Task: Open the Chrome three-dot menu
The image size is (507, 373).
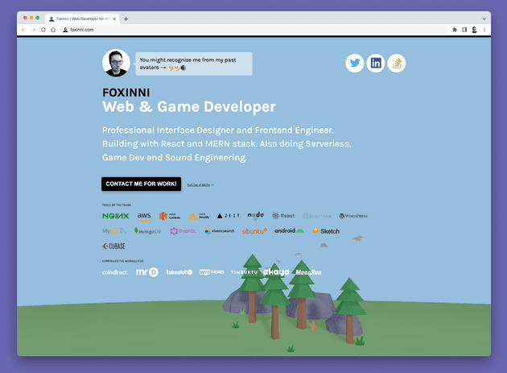Action: coord(484,30)
